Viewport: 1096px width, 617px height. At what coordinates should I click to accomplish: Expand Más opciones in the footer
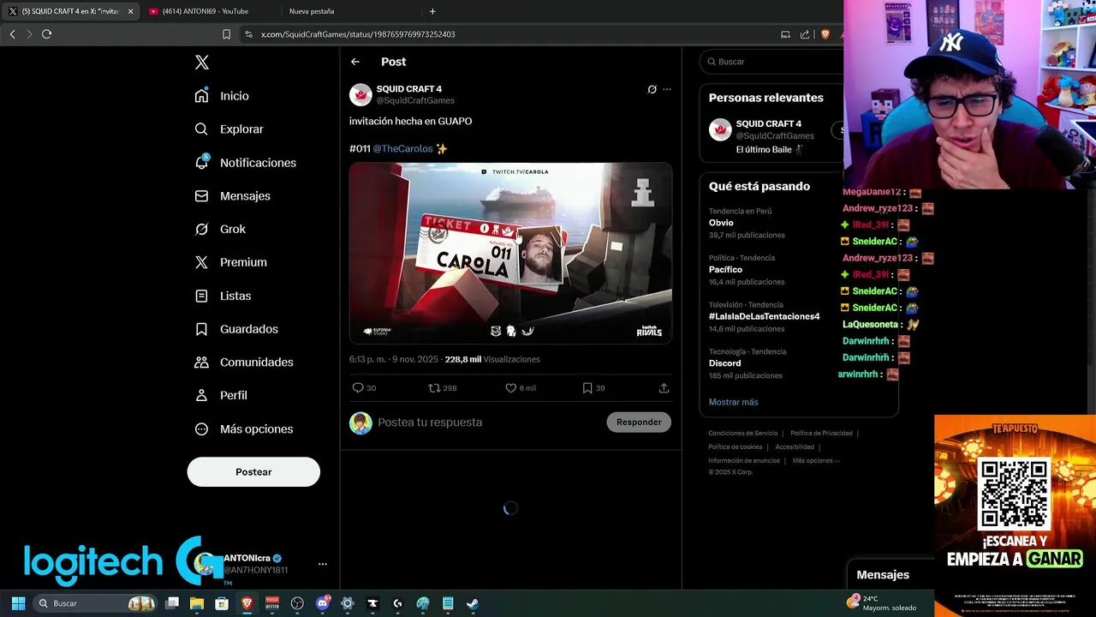(x=816, y=461)
